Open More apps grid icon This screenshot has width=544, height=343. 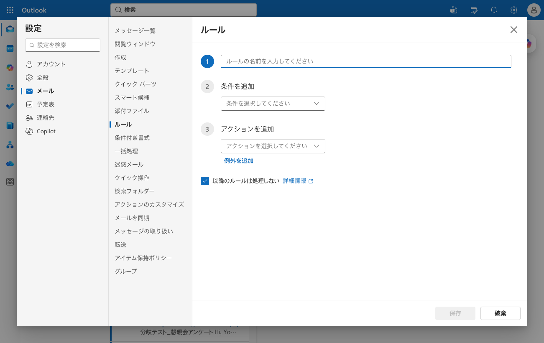coord(10,182)
